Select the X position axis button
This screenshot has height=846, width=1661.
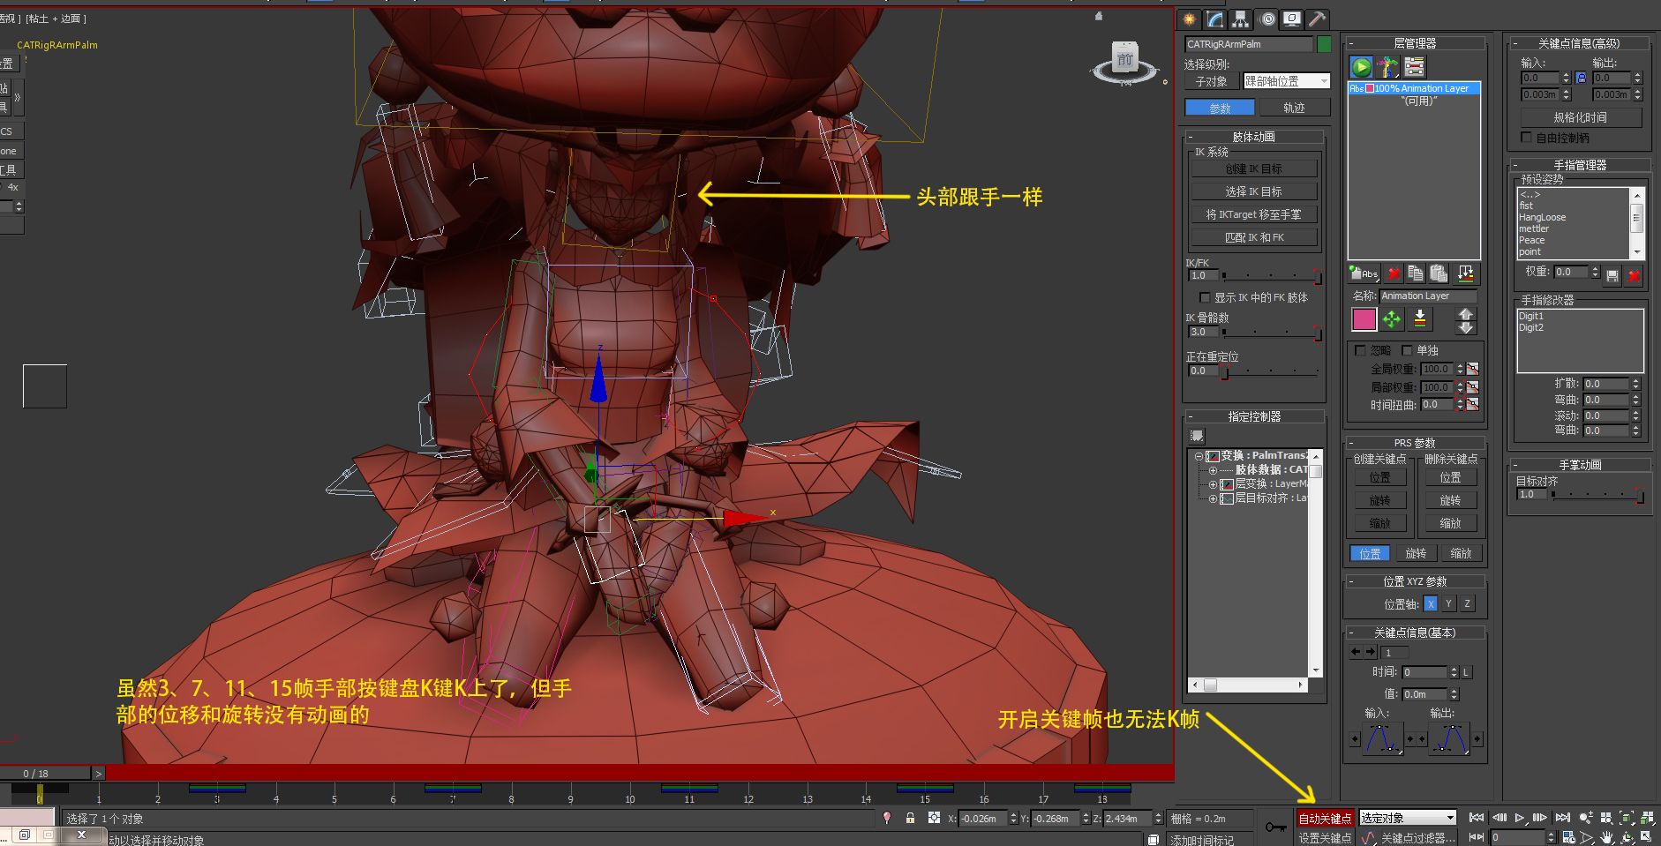(x=1431, y=603)
